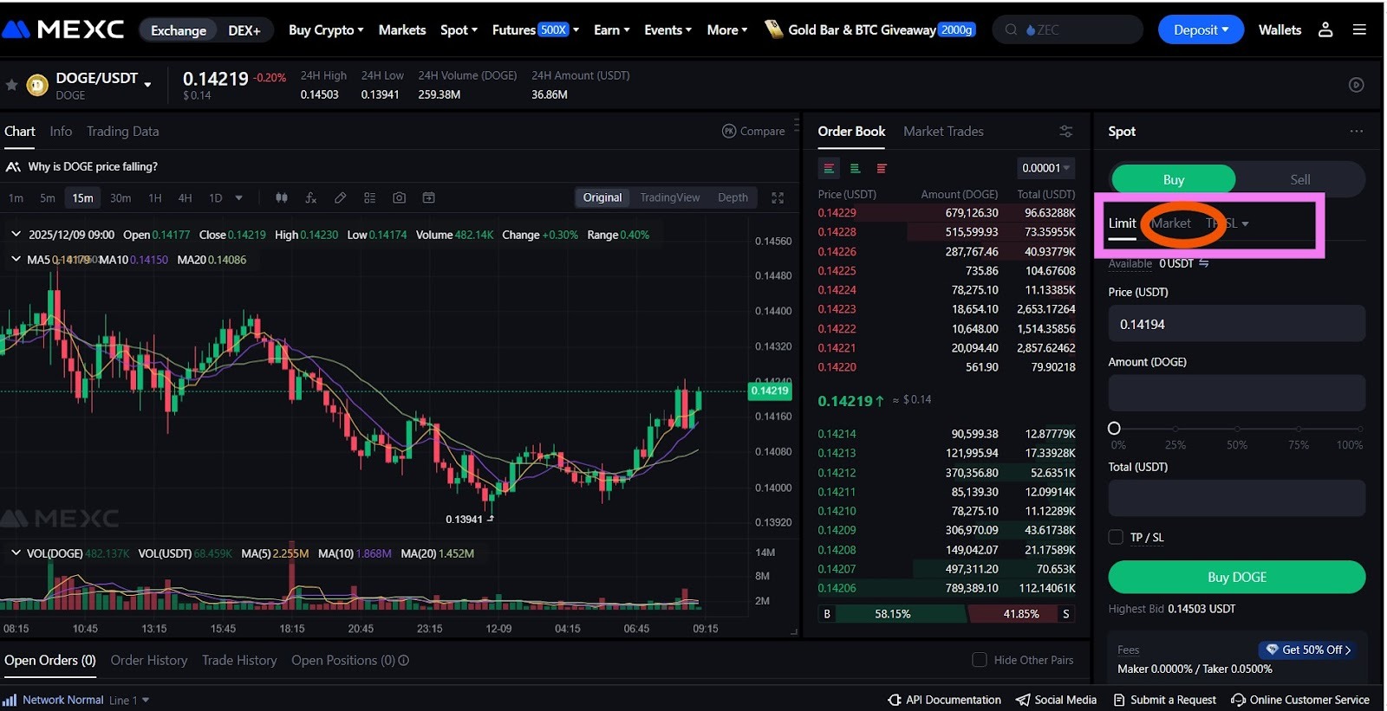Select the drawing pencil tool icon

pyautogui.click(x=341, y=198)
